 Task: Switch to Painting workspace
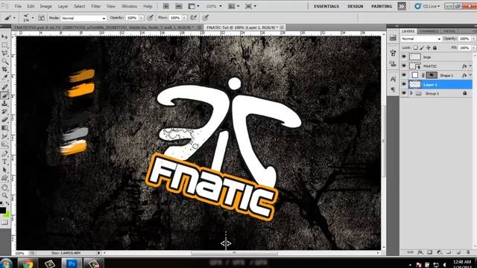(382, 6)
